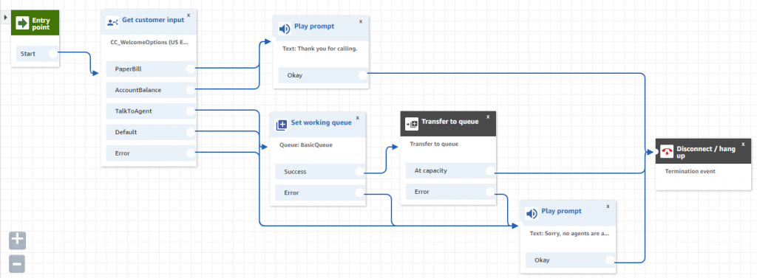Image resolution: width=757 pixels, height=278 pixels.
Task: Click speaker icon on Sorry no agents prompt
Action: click(532, 213)
